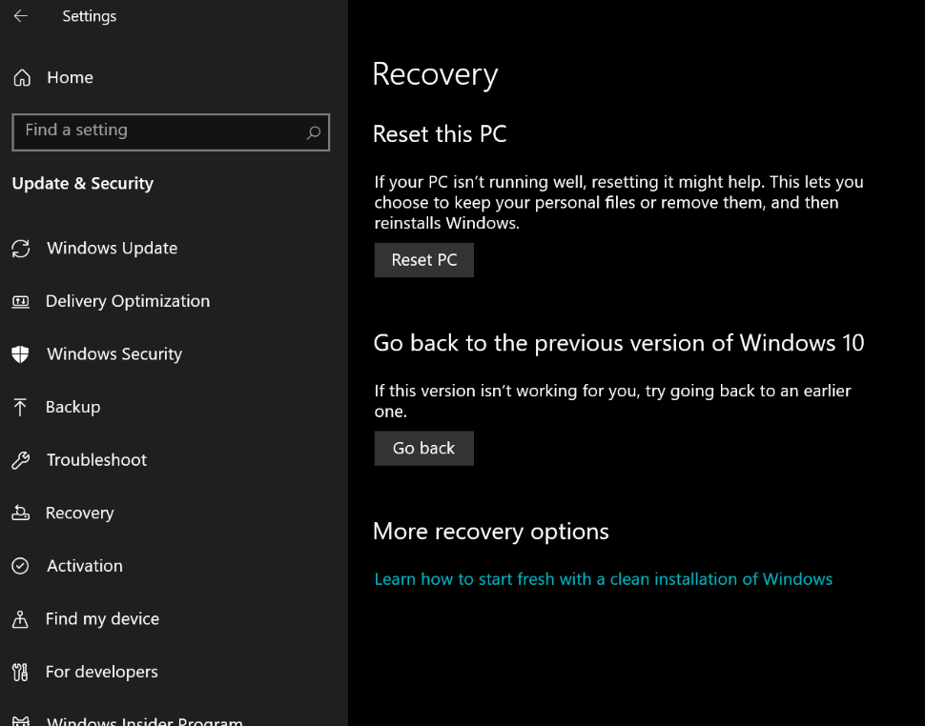Click the Update & Security heading
This screenshot has width=925, height=726.
click(83, 183)
